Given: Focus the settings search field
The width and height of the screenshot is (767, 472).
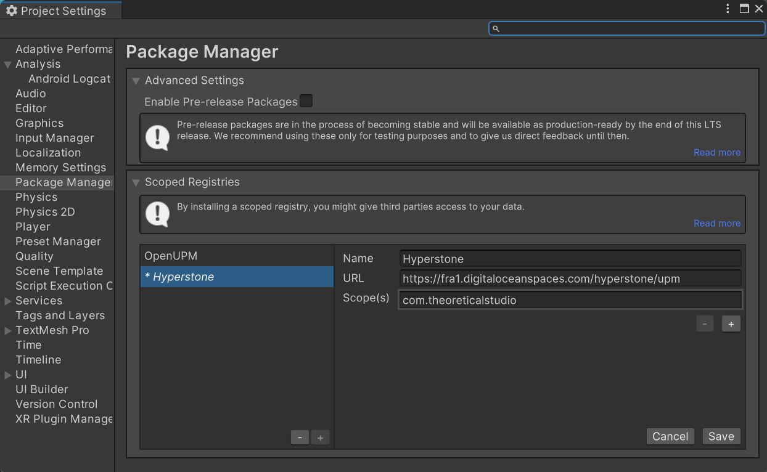Looking at the screenshot, I should (627, 28).
